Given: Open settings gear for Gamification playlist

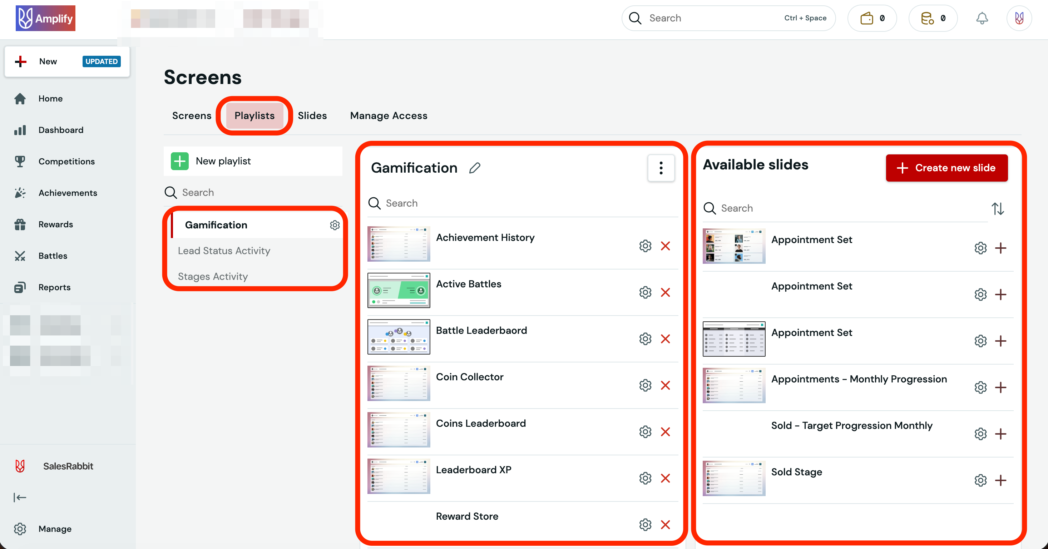Looking at the screenshot, I should (x=335, y=225).
